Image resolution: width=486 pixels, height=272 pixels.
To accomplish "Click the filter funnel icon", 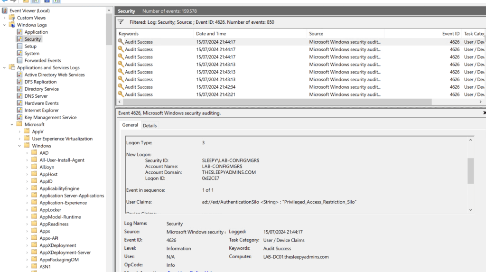I will click(121, 22).
